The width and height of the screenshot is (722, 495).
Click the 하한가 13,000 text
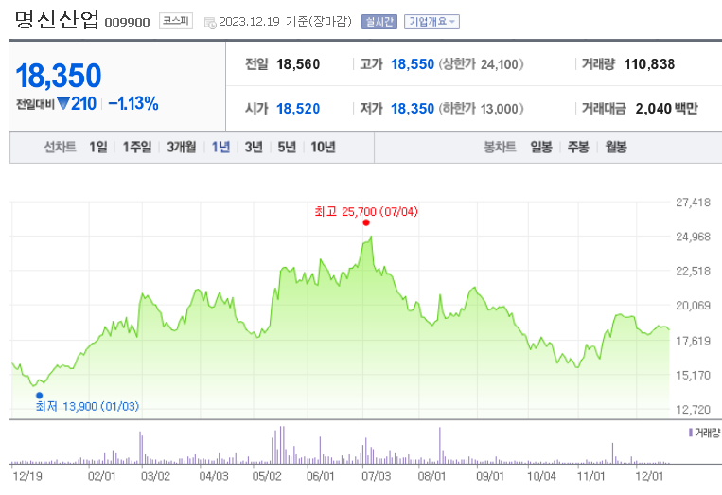pos(481,109)
